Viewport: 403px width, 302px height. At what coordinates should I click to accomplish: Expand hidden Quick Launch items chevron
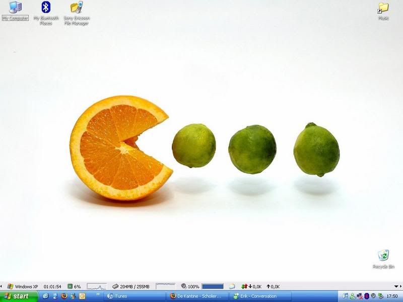point(98,294)
